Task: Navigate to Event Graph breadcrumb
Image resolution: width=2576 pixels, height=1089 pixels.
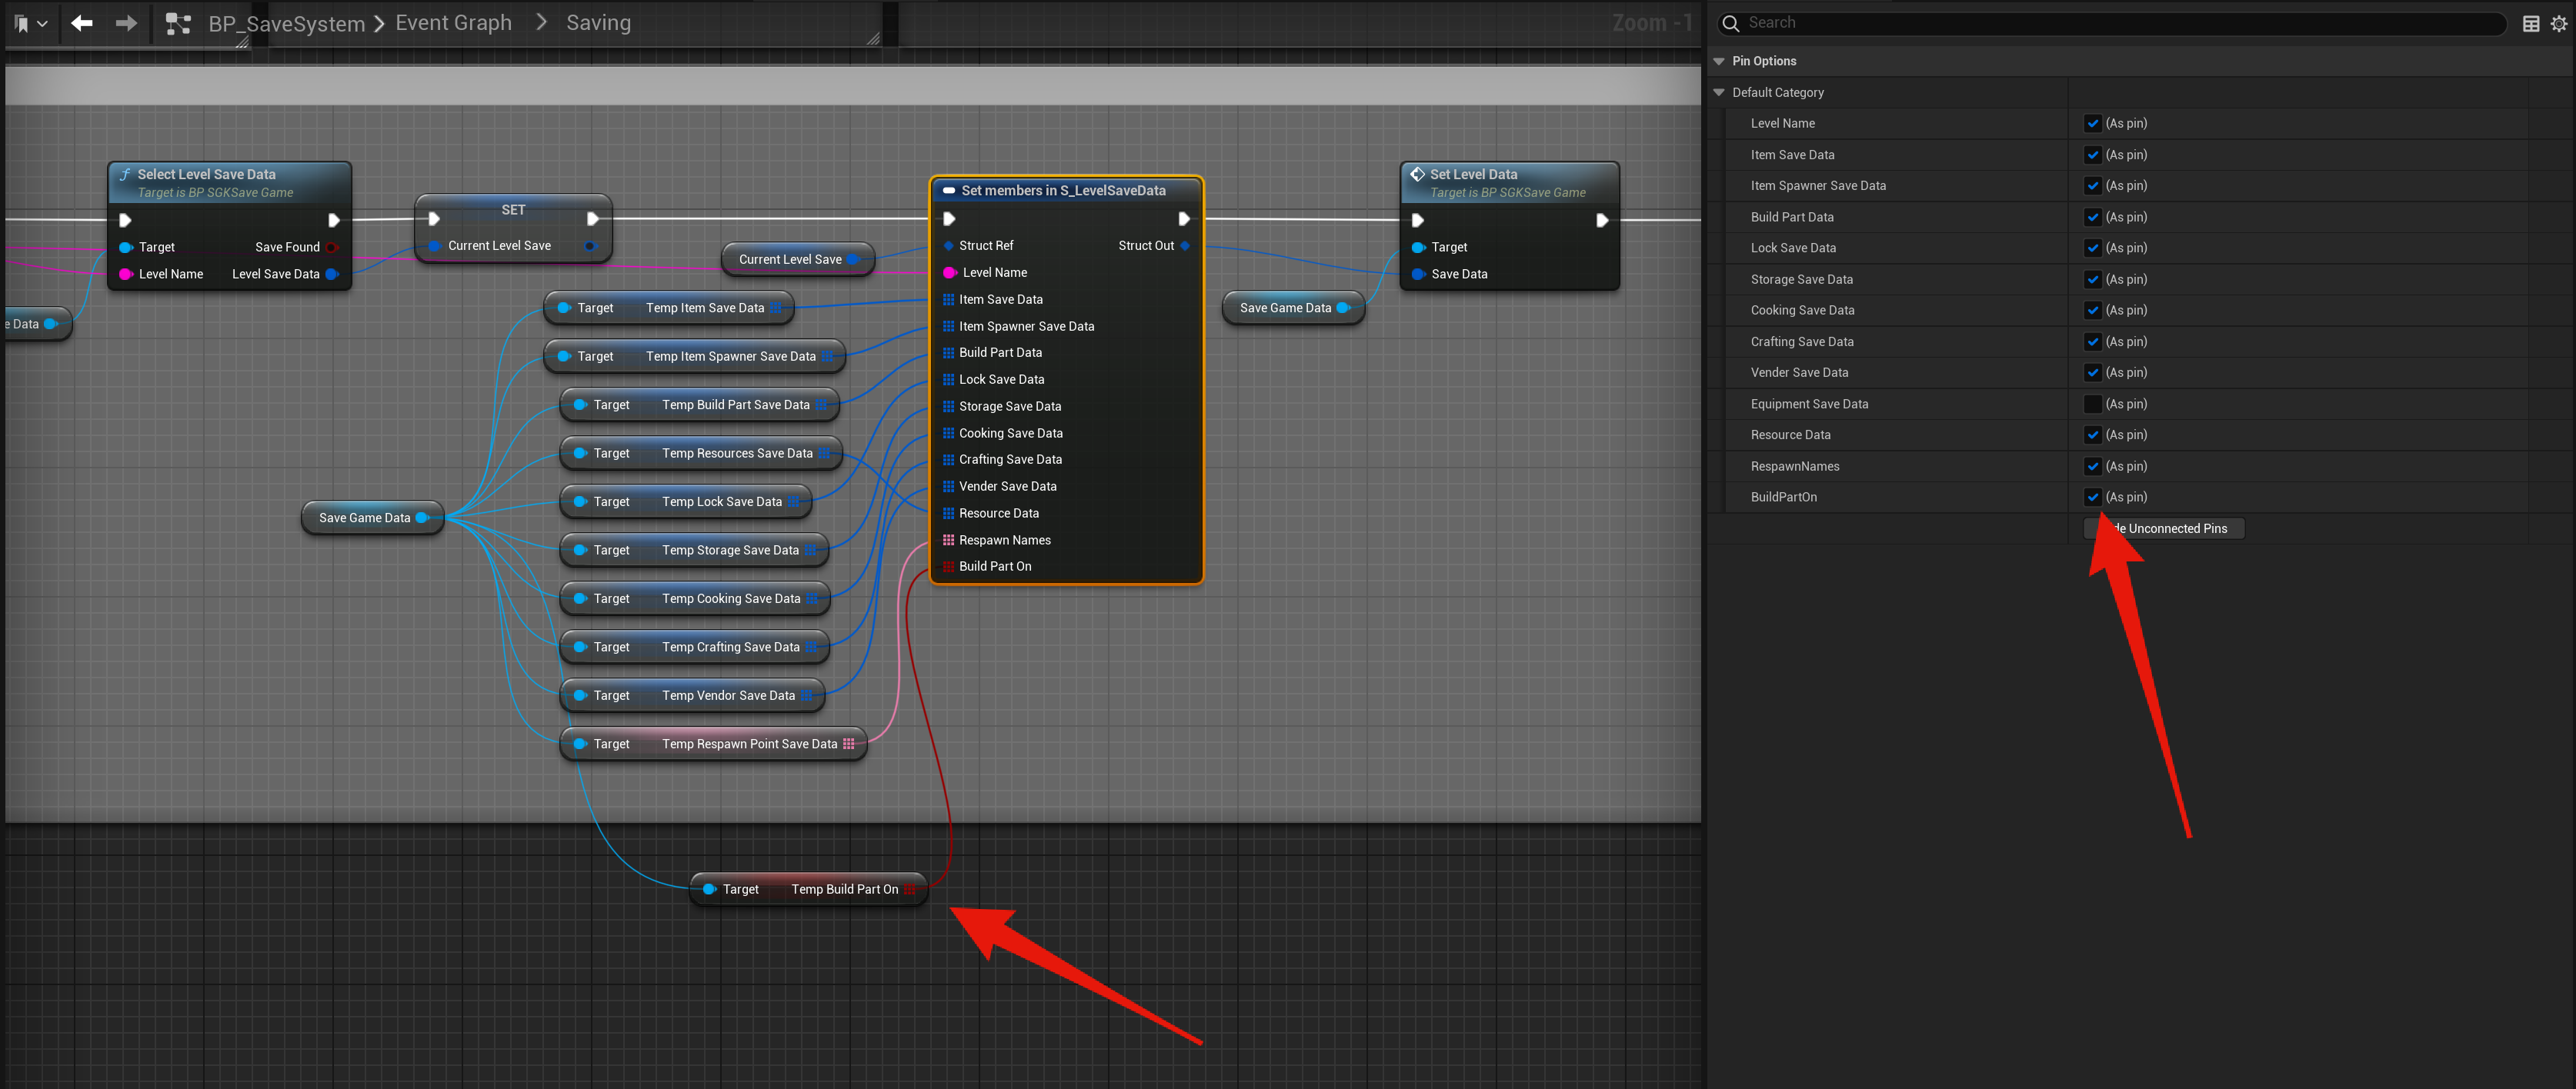Action: point(453,23)
